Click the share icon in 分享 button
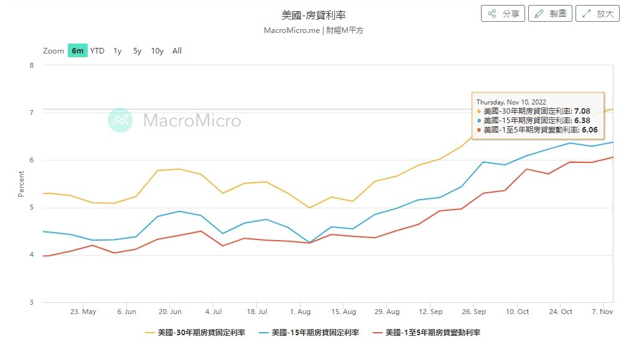The height and width of the screenshot is (352, 634). (492, 14)
